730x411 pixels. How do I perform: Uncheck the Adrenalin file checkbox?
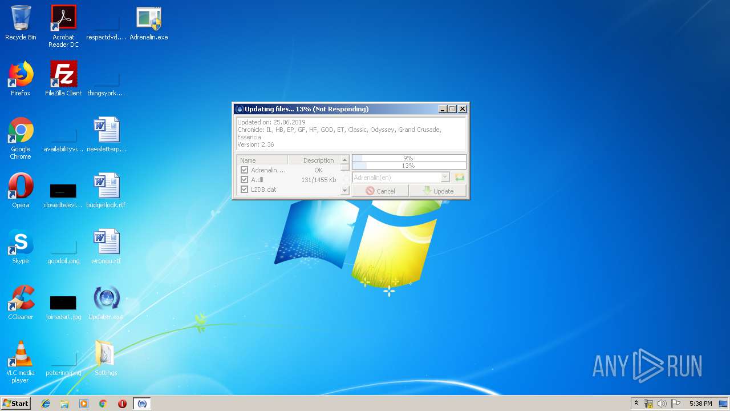[x=245, y=170]
